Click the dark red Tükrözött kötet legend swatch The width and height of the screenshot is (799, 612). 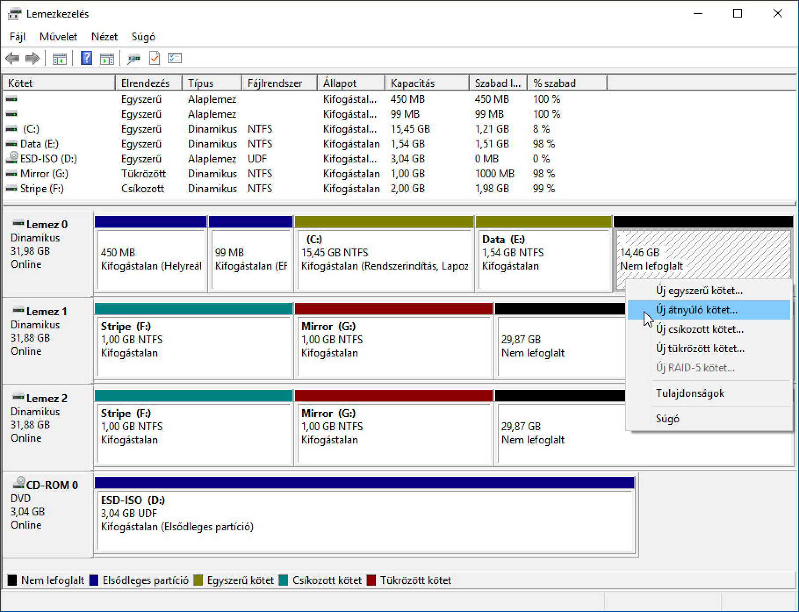[x=371, y=580]
